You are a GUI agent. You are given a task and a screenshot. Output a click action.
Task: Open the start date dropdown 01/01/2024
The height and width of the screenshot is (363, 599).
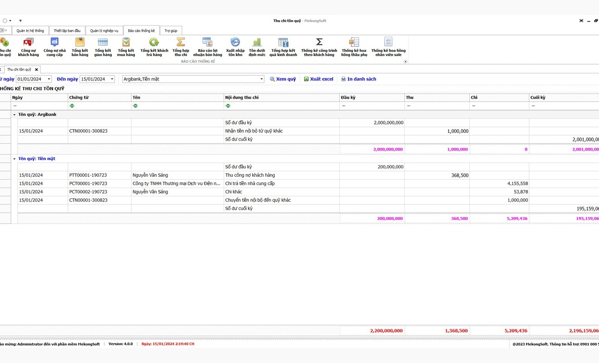[49, 80]
